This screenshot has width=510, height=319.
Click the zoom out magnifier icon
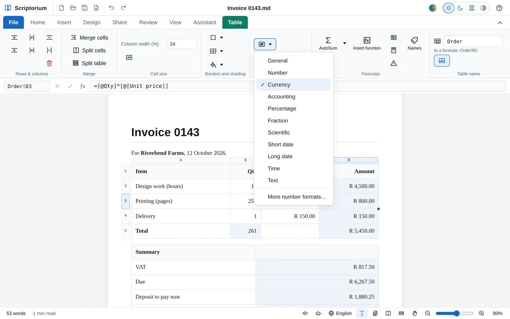point(428,313)
